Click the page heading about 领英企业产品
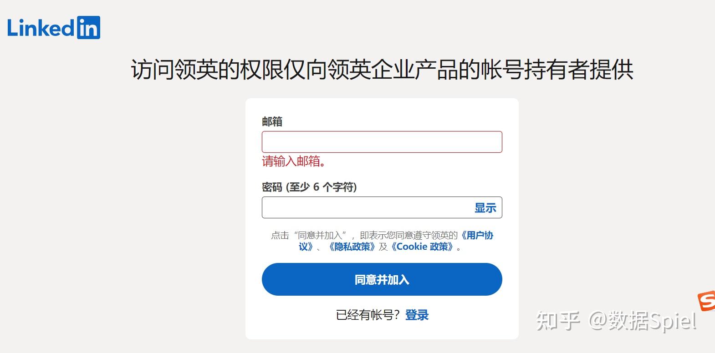 pyautogui.click(x=382, y=69)
